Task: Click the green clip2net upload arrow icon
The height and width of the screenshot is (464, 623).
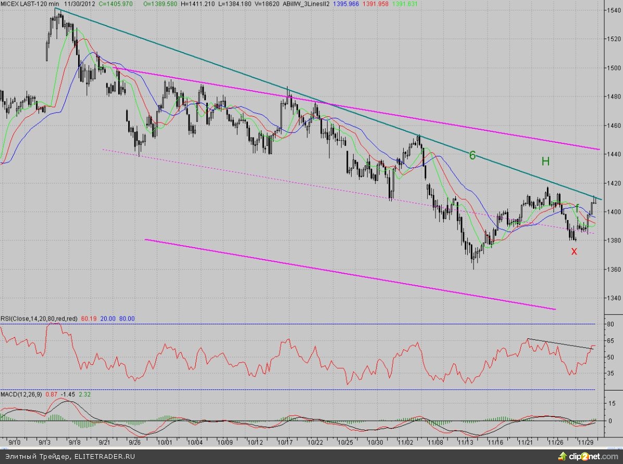Action: click(x=562, y=457)
